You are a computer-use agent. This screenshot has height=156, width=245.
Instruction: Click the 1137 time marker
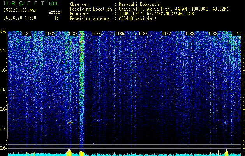point(167,34)
